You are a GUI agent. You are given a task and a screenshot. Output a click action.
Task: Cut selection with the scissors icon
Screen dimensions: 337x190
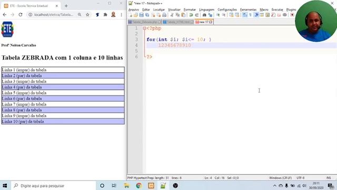point(172,15)
